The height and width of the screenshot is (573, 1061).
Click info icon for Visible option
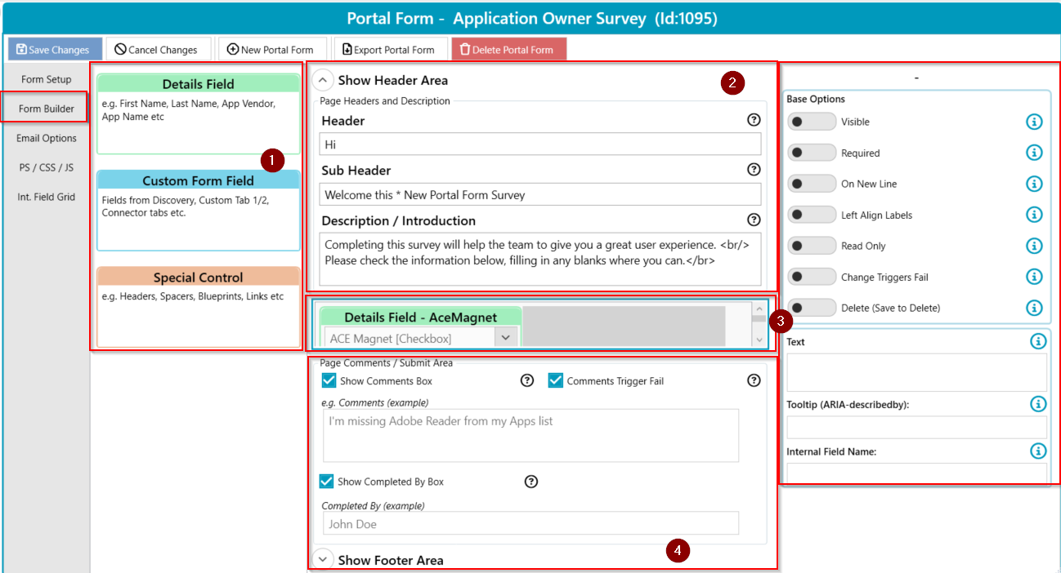tap(1034, 122)
